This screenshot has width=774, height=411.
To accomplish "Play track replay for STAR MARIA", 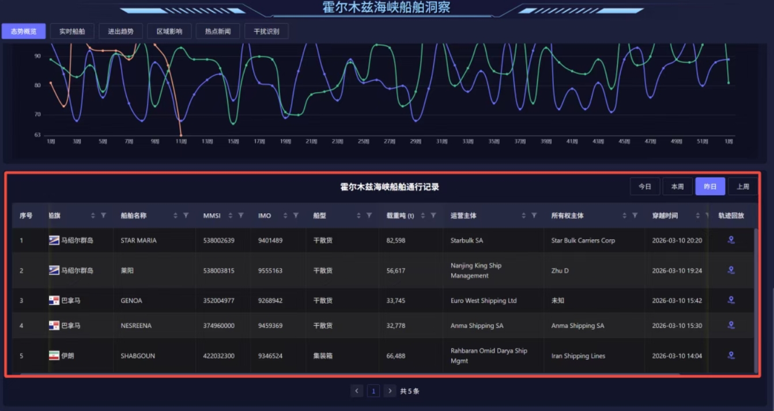I will pyautogui.click(x=731, y=240).
